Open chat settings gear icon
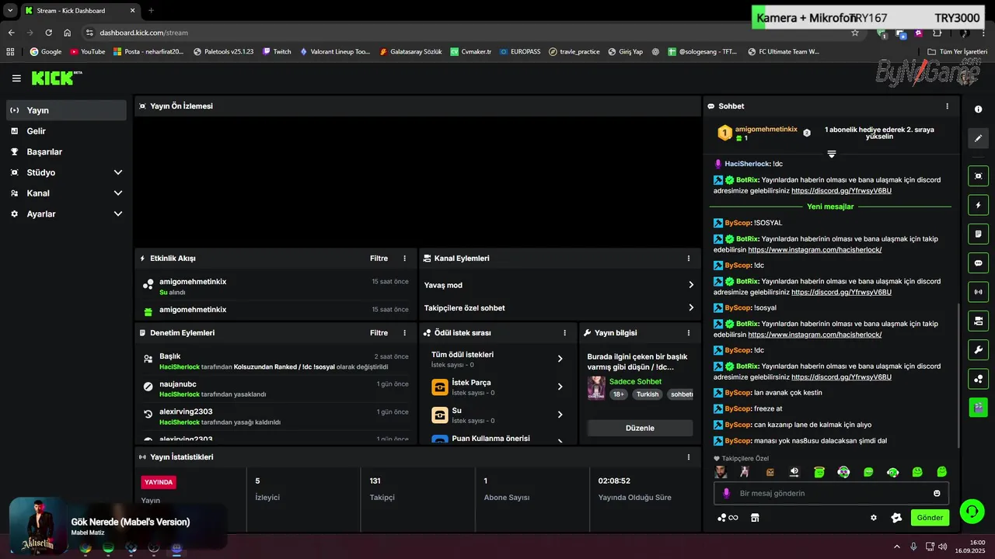The width and height of the screenshot is (995, 559). click(x=874, y=518)
